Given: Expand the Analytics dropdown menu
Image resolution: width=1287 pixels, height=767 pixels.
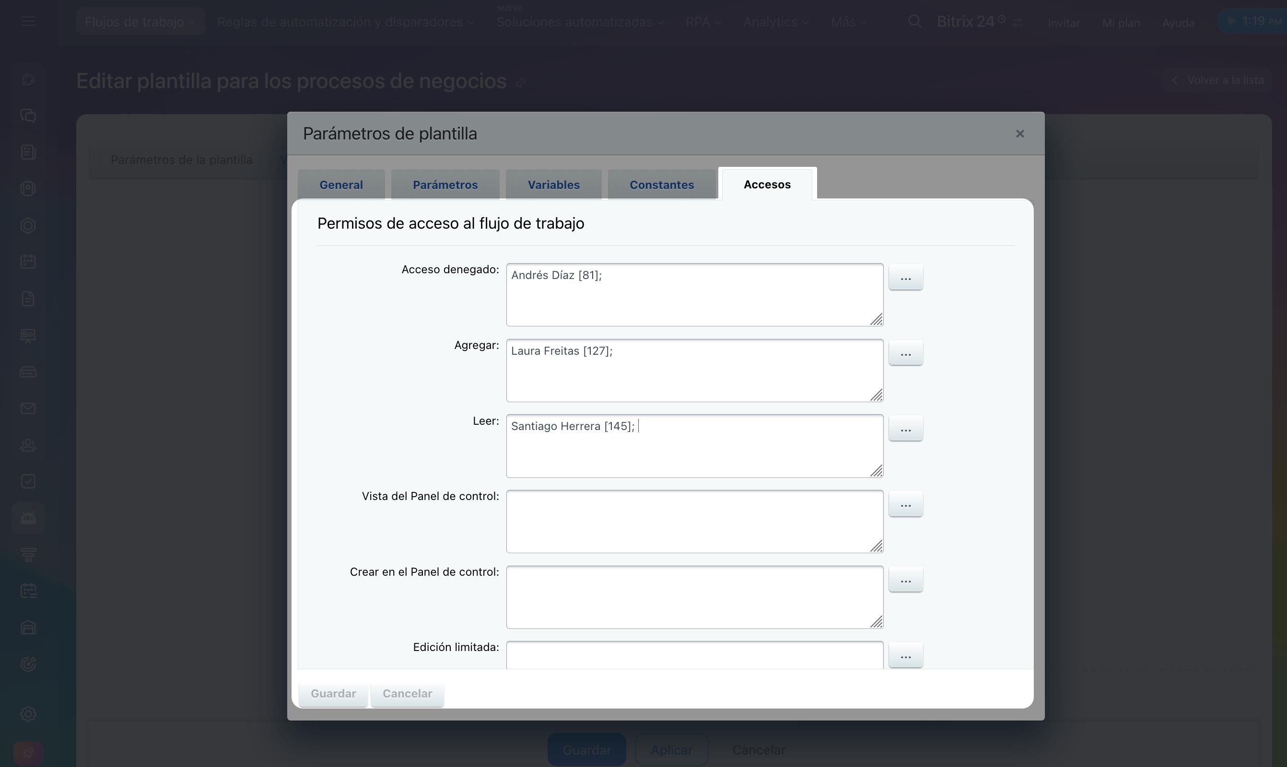Looking at the screenshot, I should coord(775,22).
